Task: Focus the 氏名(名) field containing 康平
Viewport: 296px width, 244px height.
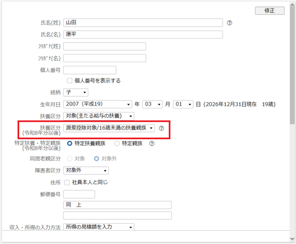Action: coord(143,35)
